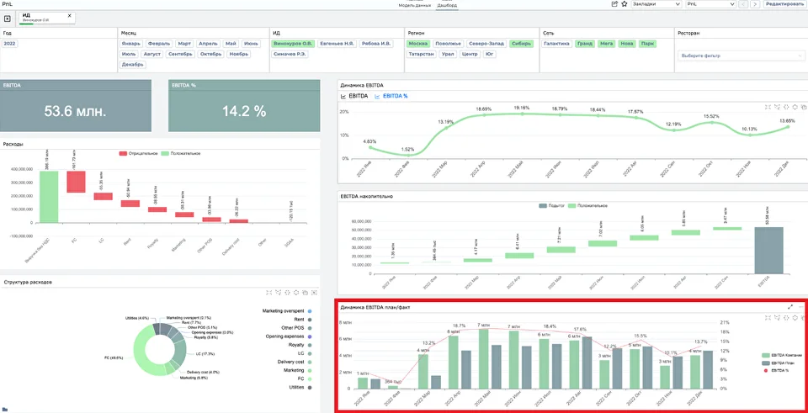
Task: Click the star bookmark icon in the top bar
Action: coord(624,4)
